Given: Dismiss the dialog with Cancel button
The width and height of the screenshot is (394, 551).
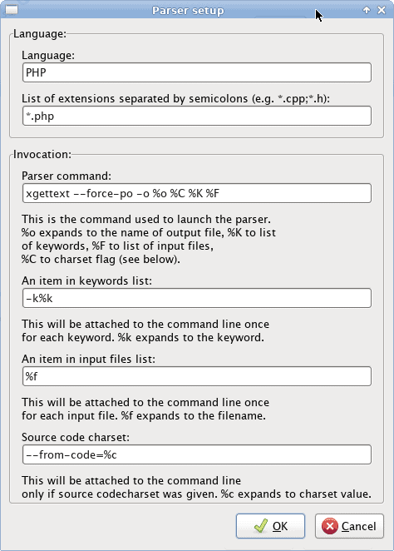Looking at the screenshot, I should coord(349,526).
